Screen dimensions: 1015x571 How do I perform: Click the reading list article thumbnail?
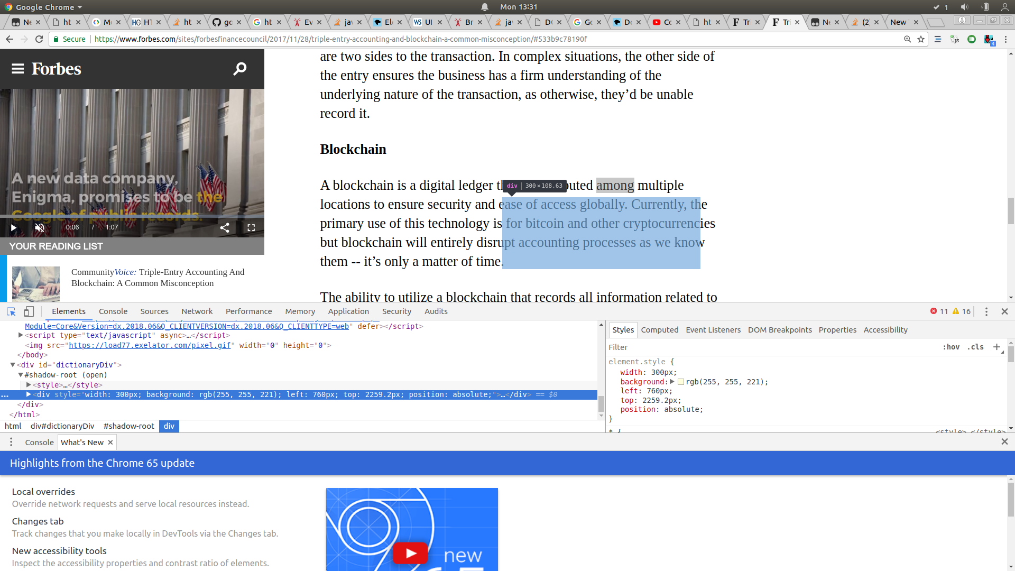[x=36, y=284]
